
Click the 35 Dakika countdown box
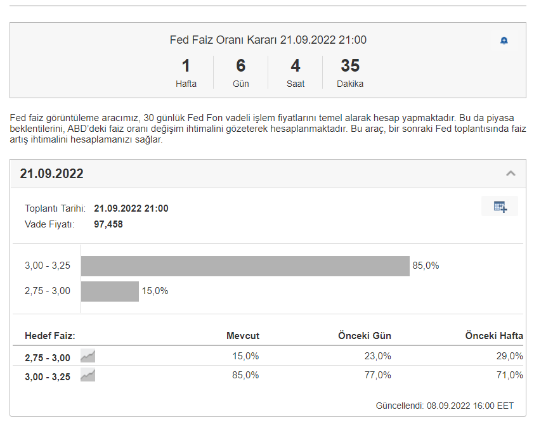click(x=350, y=73)
